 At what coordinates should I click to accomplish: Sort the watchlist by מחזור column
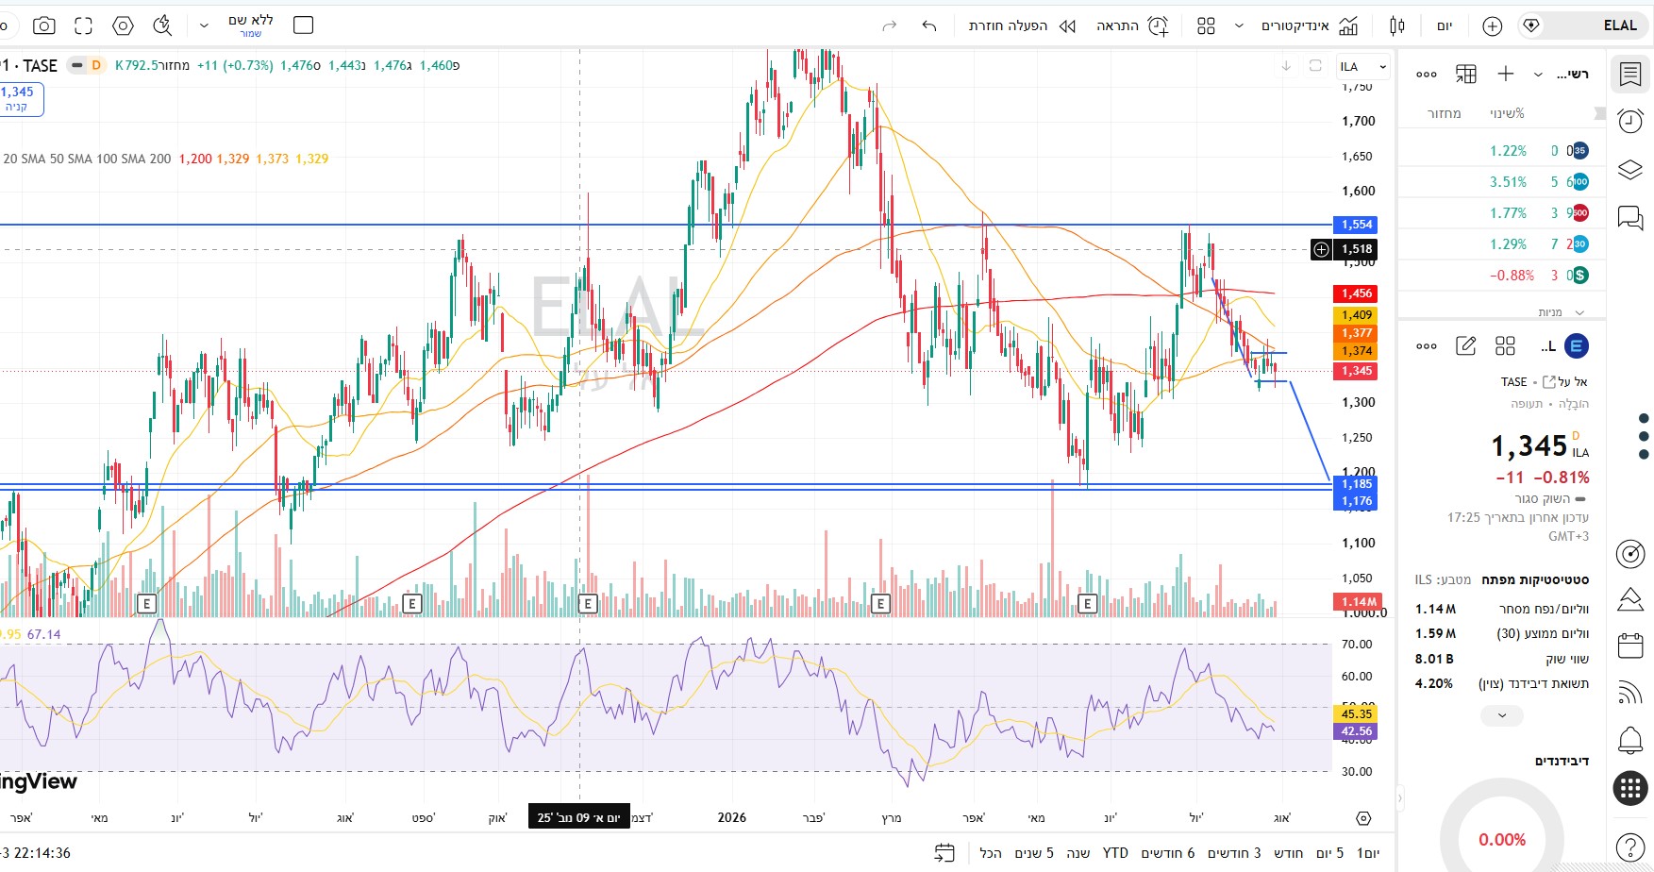[1444, 113]
